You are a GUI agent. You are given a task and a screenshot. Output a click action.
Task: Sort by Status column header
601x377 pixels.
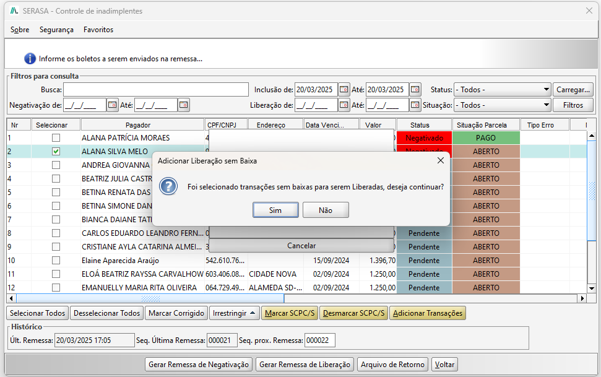(425, 125)
